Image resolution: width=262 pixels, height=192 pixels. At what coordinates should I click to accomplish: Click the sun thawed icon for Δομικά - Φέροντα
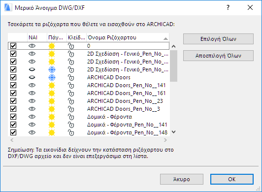(x=52, y=117)
